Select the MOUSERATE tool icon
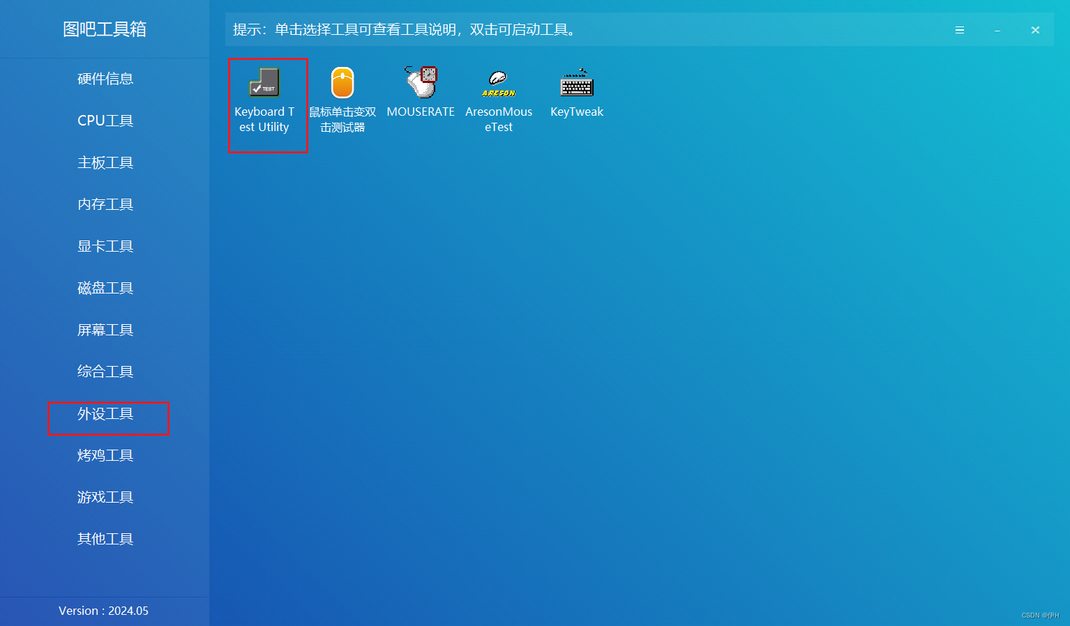The width and height of the screenshot is (1070, 626). tap(421, 82)
